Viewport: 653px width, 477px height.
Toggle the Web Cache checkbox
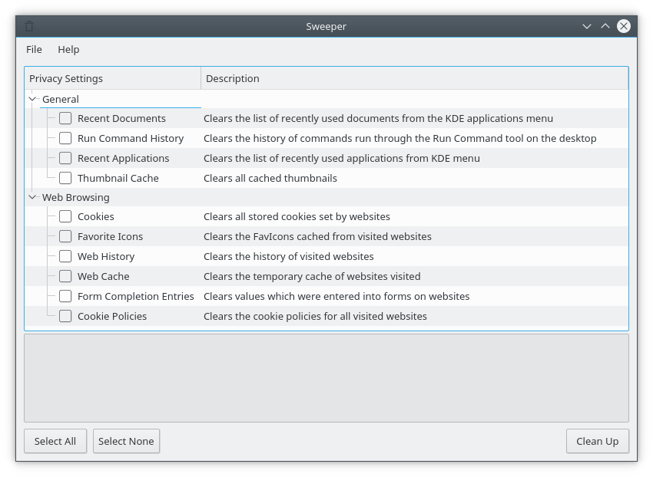point(65,276)
